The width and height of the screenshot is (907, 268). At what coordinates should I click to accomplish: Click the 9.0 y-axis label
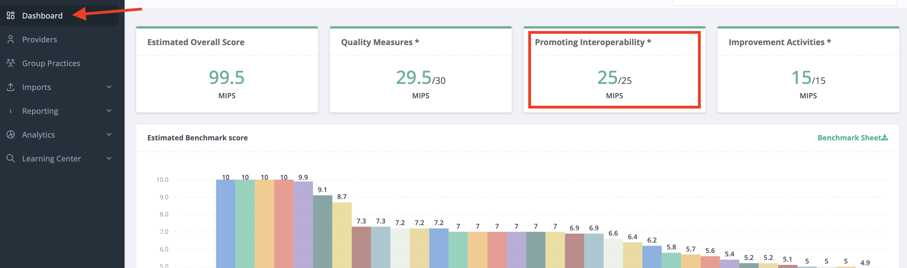tap(164, 197)
